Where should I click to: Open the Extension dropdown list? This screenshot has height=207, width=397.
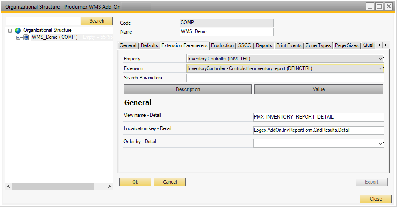click(380, 68)
